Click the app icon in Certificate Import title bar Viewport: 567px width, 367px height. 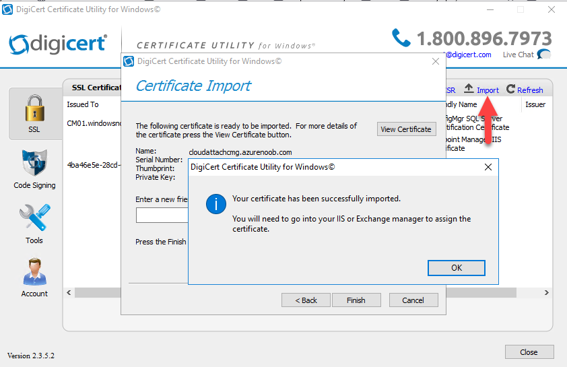129,61
